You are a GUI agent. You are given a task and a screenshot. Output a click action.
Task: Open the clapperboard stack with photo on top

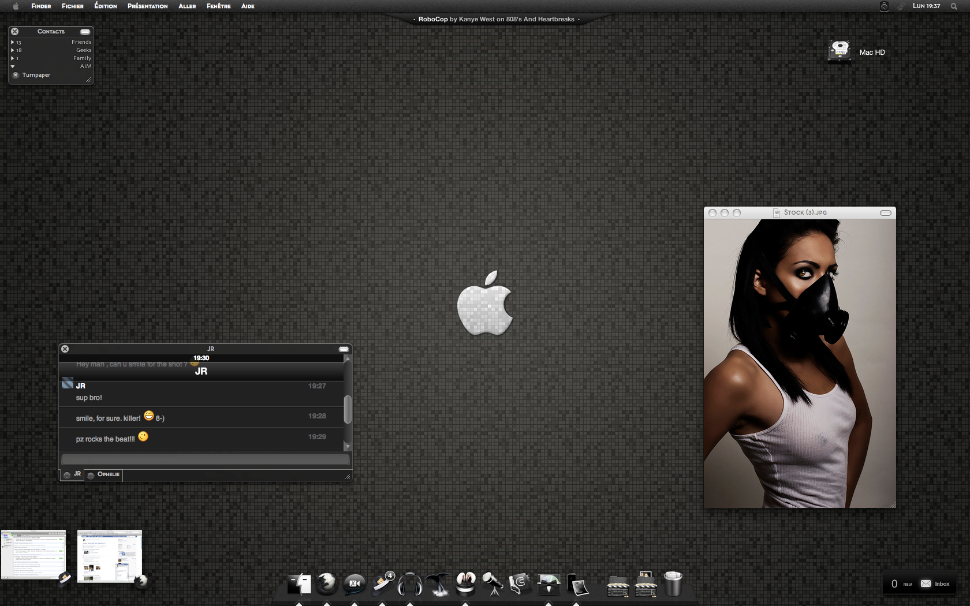tap(646, 584)
